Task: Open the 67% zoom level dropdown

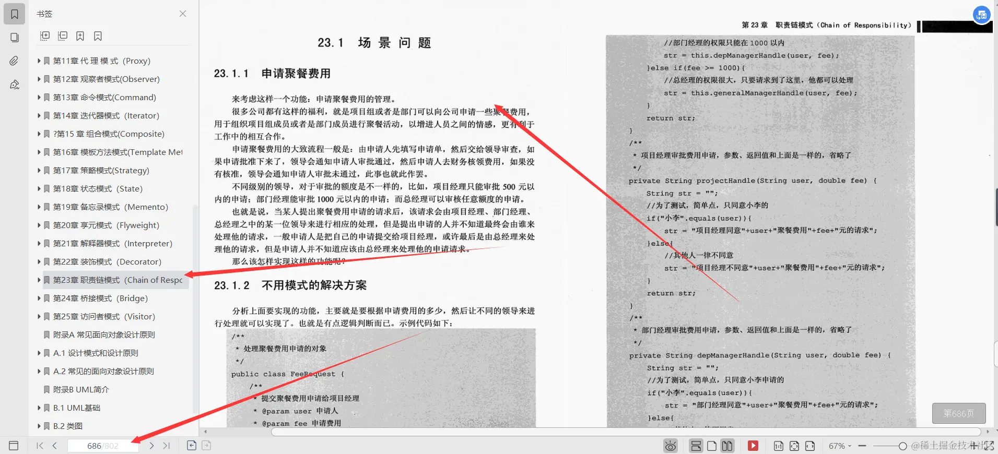Action: [x=840, y=446]
